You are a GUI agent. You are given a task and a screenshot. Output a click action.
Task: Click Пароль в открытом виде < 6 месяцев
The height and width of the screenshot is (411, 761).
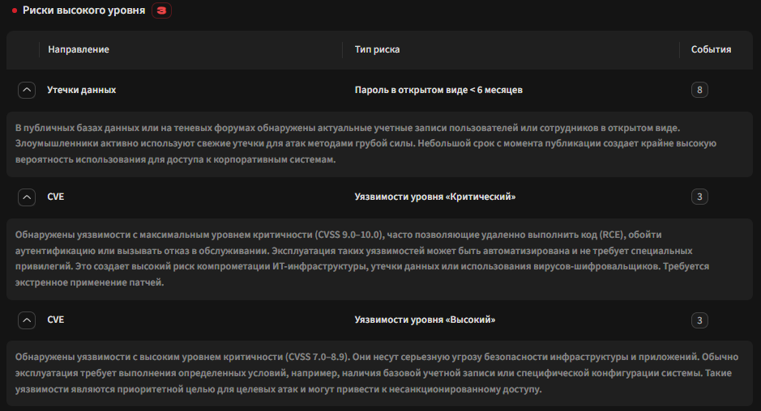[x=438, y=90]
